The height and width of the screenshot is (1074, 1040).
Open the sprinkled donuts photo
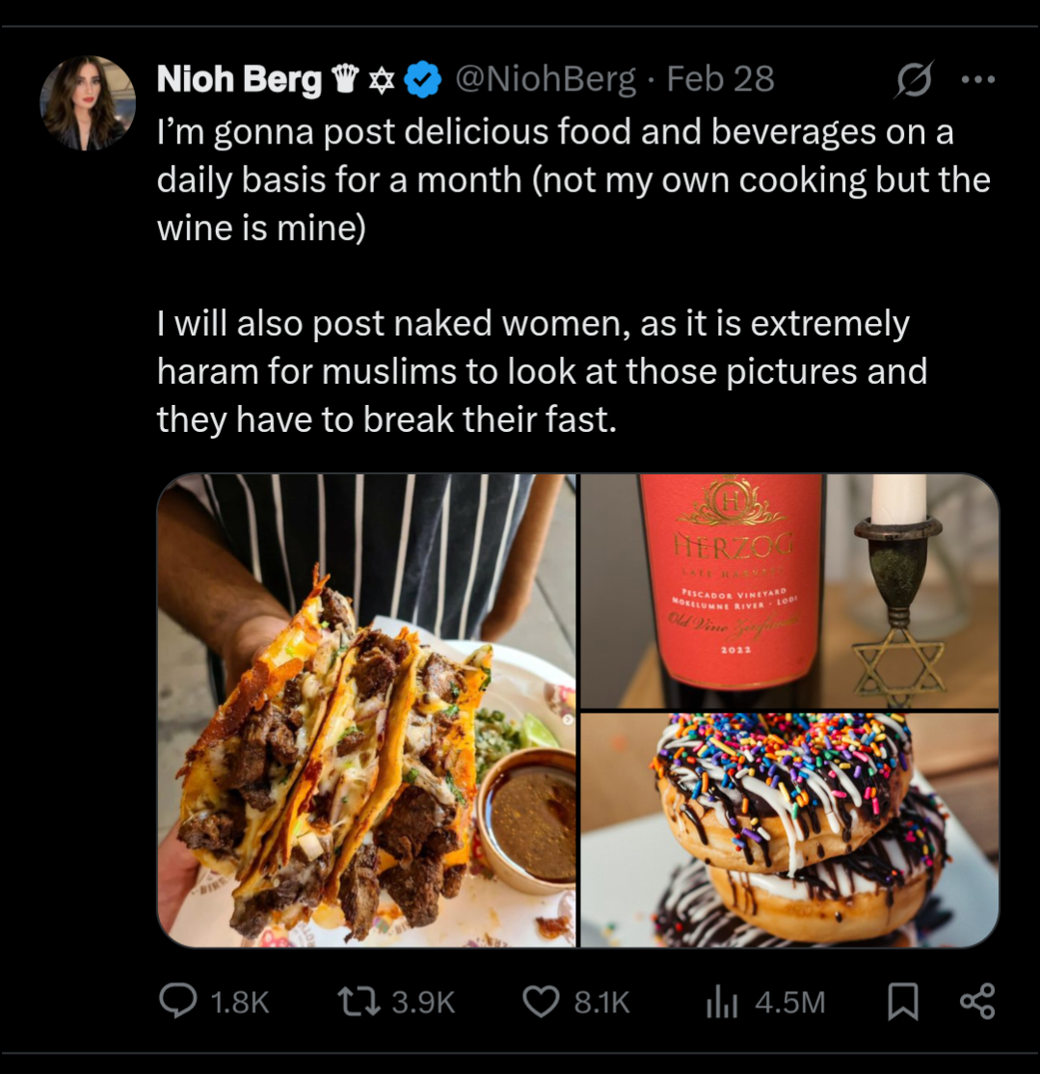pyautogui.click(x=789, y=830)
